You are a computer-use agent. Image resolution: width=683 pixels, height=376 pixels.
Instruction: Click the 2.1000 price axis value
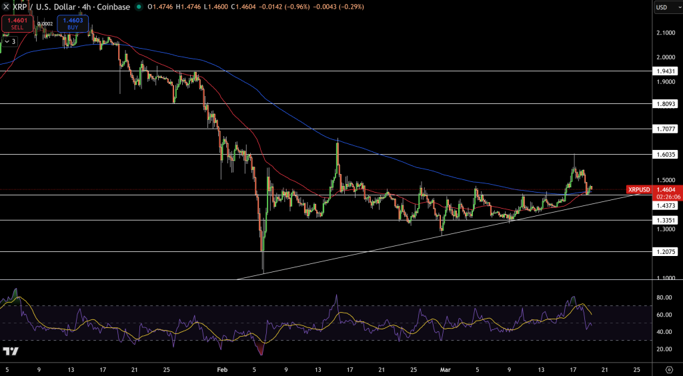665,33
